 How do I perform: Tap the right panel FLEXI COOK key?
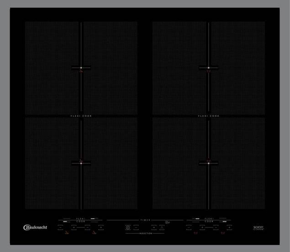(209, 220)
